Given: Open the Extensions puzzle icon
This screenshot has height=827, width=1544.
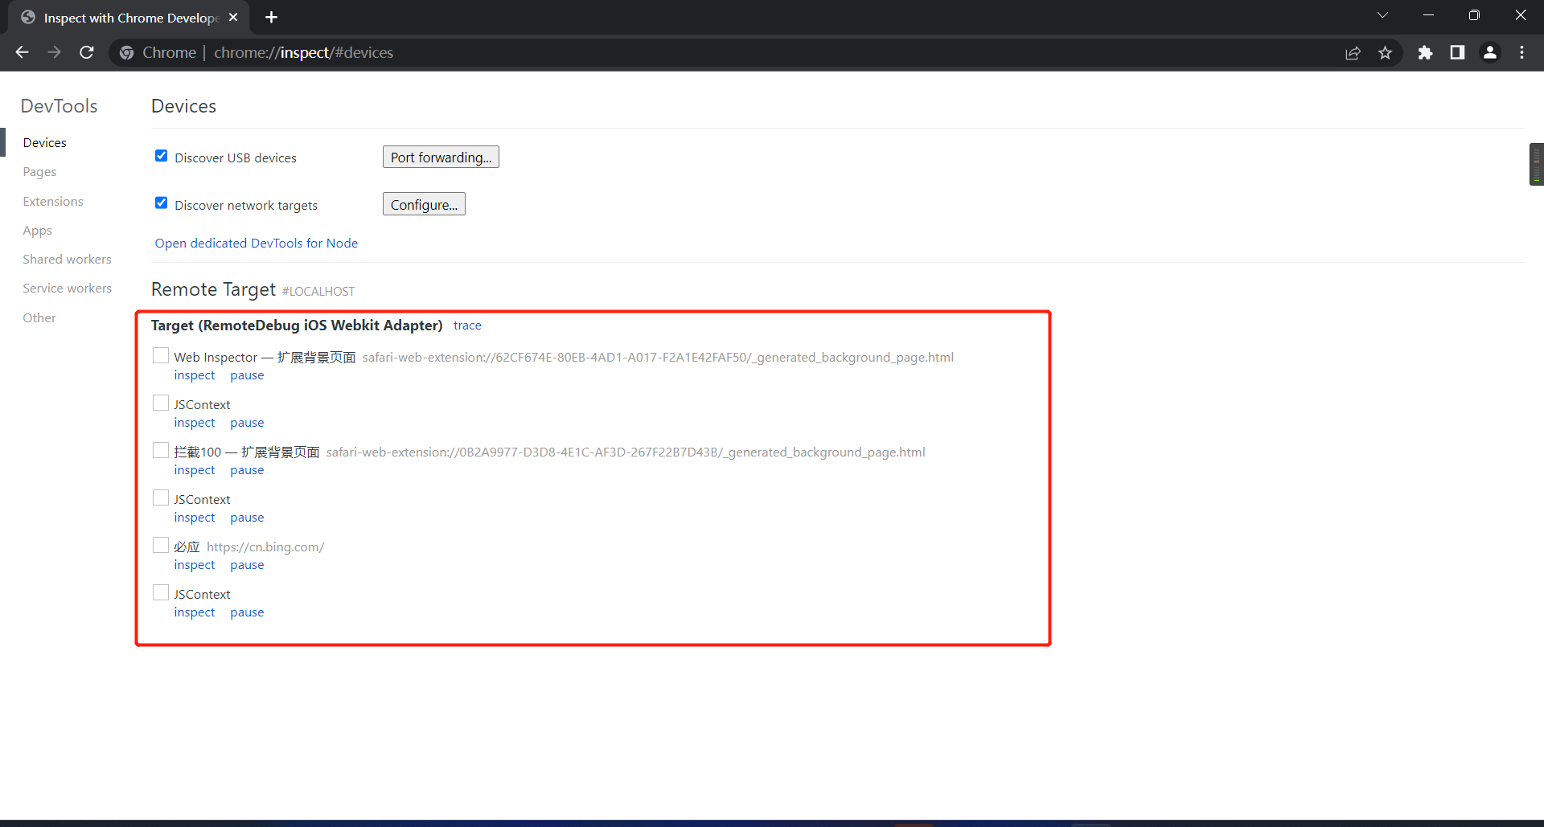Looking at the screenshot, I should click(x=1425, y=52).
